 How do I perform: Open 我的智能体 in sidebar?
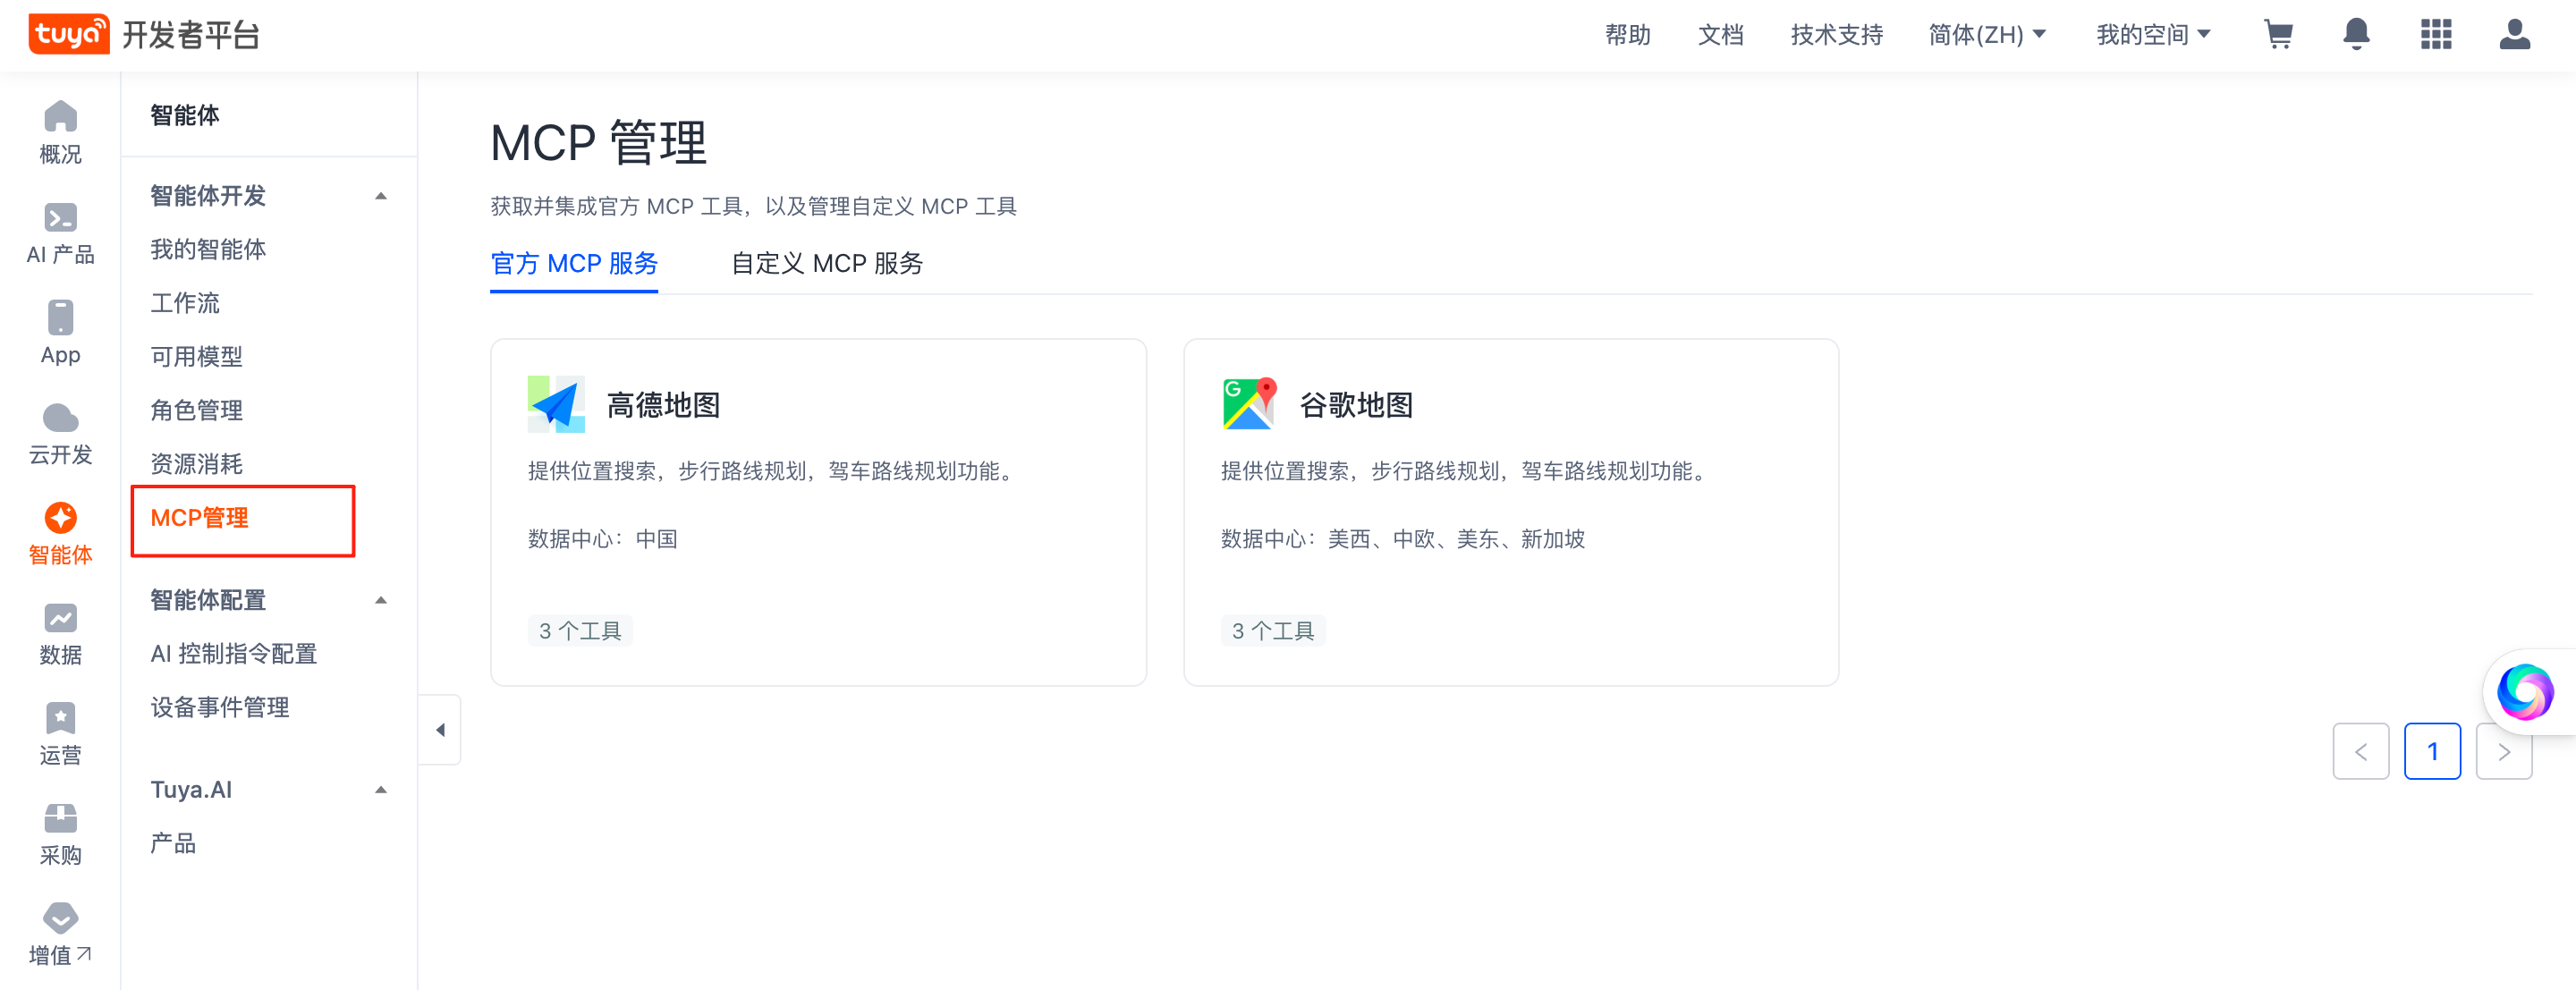(208, 249)
